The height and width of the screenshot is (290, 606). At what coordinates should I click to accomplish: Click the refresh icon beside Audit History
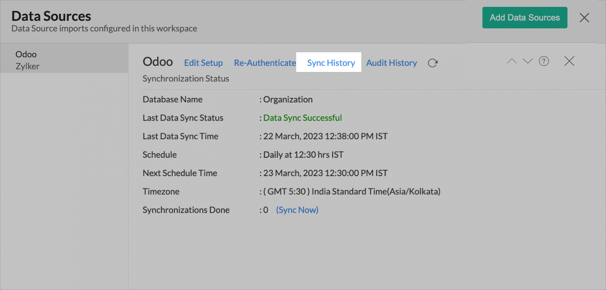point(433,63)
